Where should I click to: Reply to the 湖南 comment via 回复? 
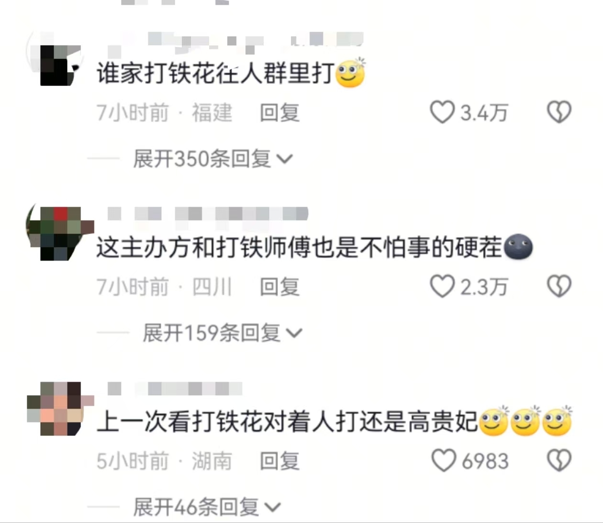point(279,461)
